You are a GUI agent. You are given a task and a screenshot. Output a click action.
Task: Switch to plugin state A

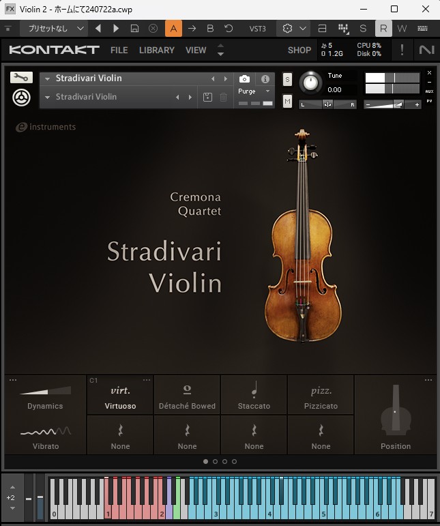pos(173,29)
